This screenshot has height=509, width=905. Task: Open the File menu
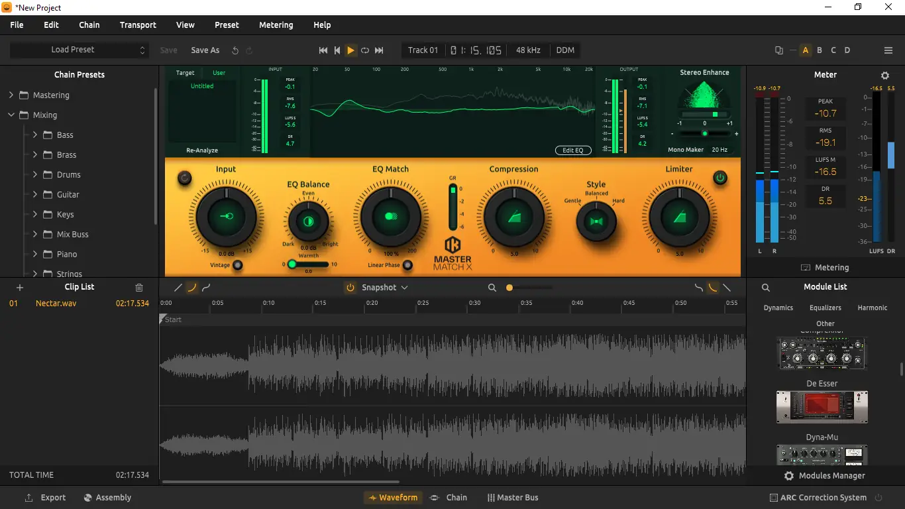(17, 25)
